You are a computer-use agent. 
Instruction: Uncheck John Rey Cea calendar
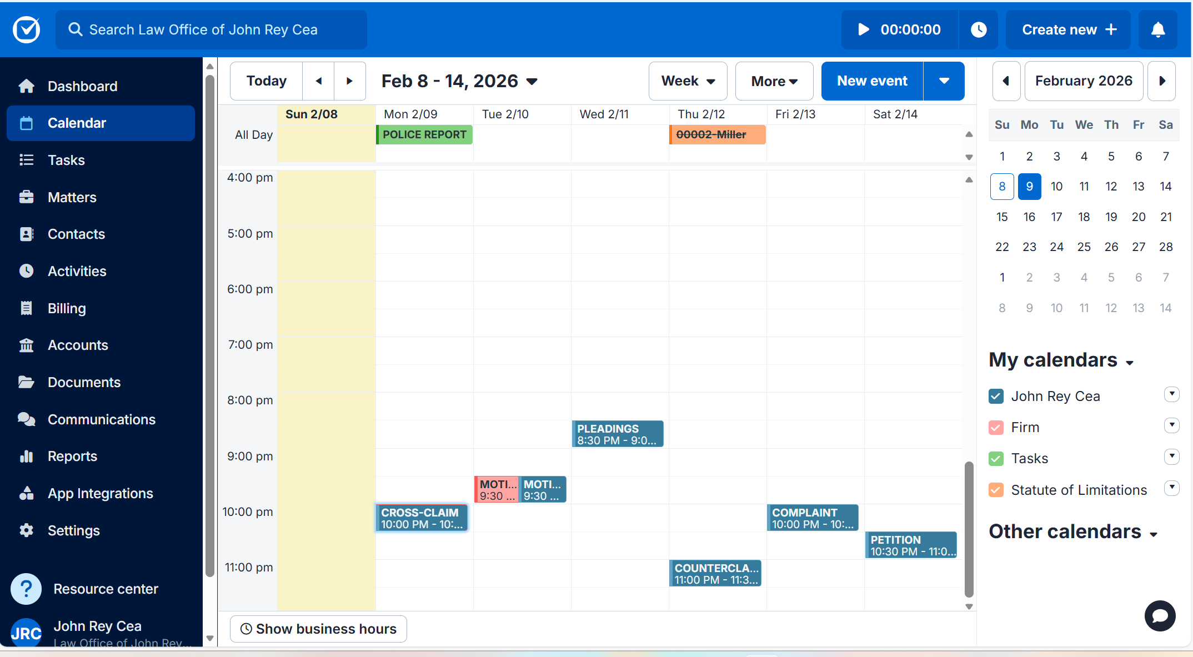[996, 397]
